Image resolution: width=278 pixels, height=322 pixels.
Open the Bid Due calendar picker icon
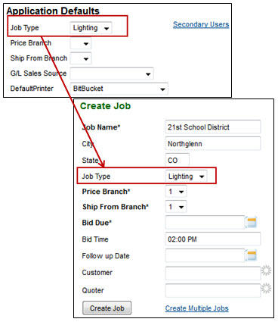[x=251, y=223]
